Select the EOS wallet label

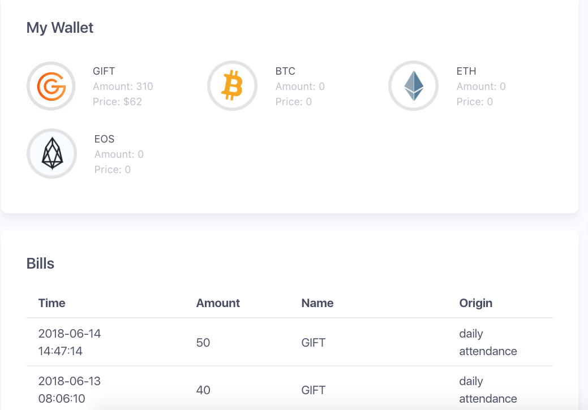pos(104,139)
